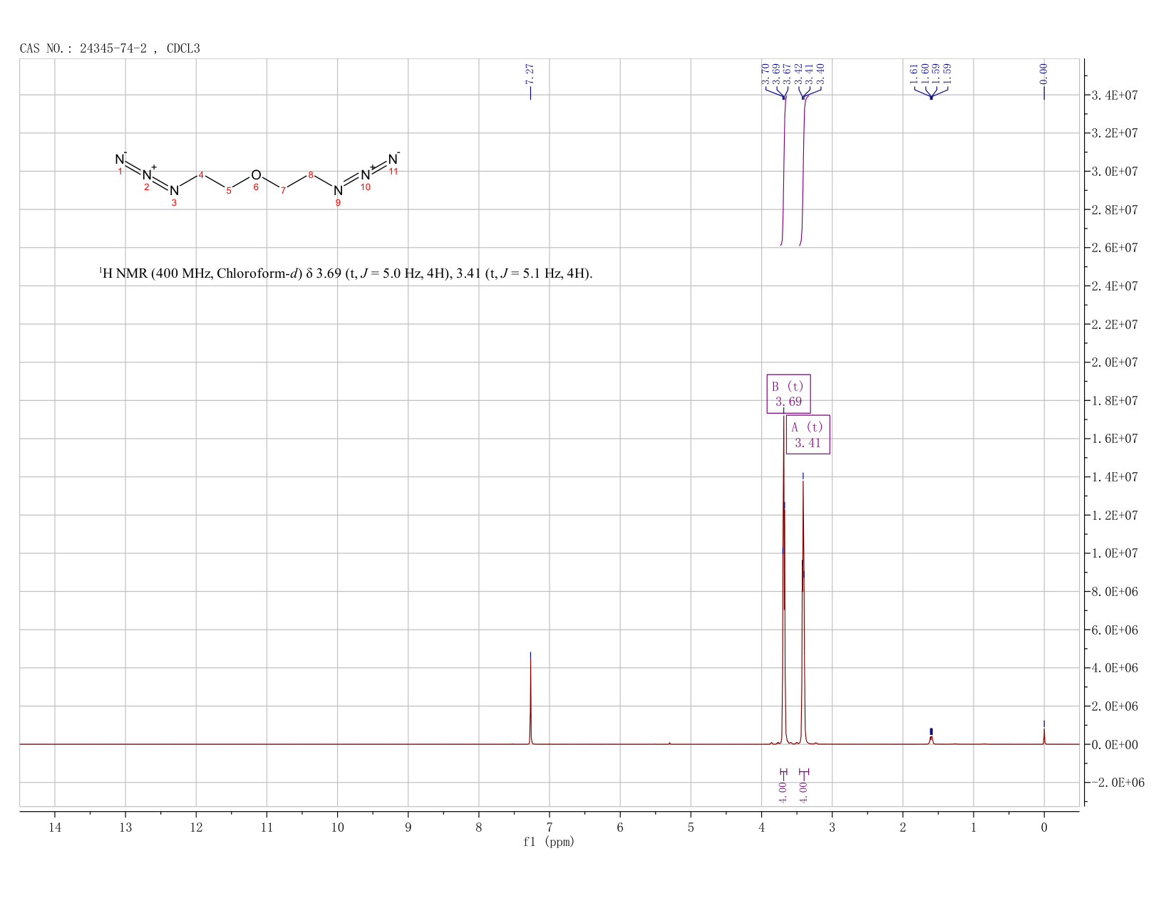
Task: Select the oxygen atom O labeled 6
Action: click(256, 175)
